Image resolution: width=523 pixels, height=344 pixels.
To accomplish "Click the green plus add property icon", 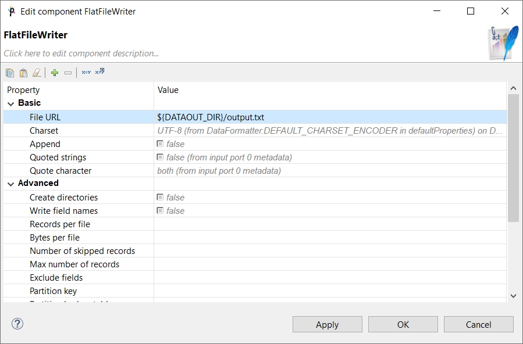I will click(x=55, y=73).
